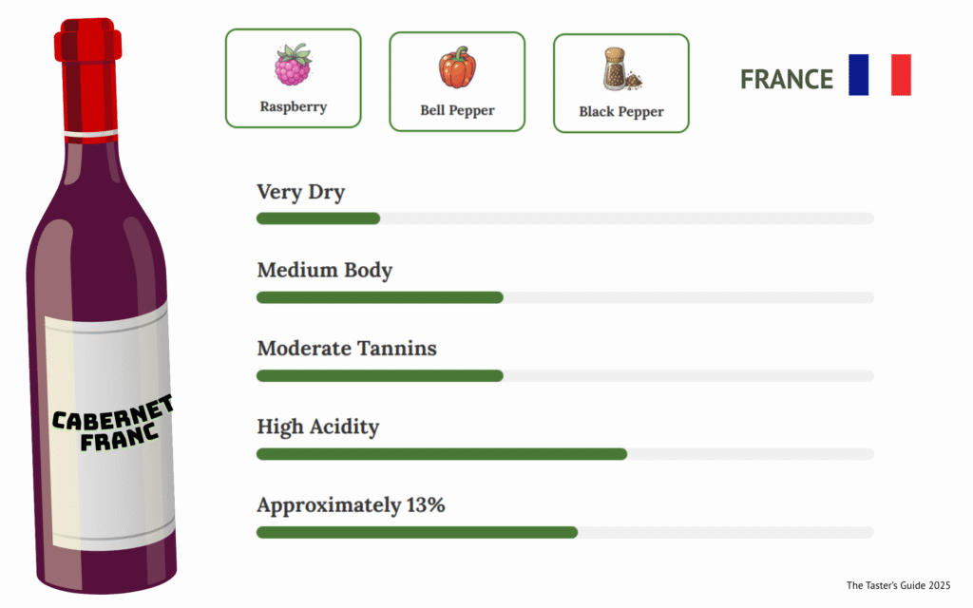Click the raspberry fruit icon
Screen dimensions: 973x608
pos(293,65)
